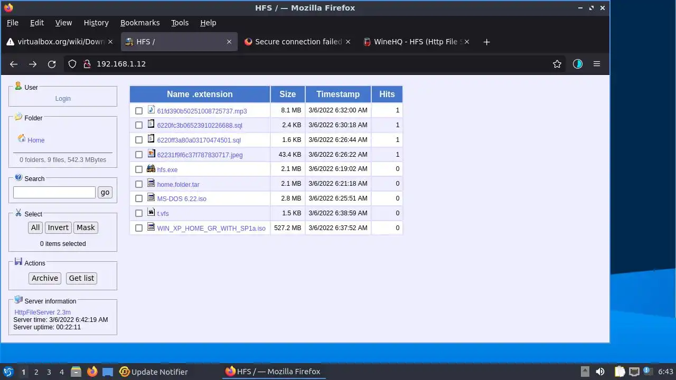
Task: Open the Firefox hamburger application menu
Action: click(597, 64)
